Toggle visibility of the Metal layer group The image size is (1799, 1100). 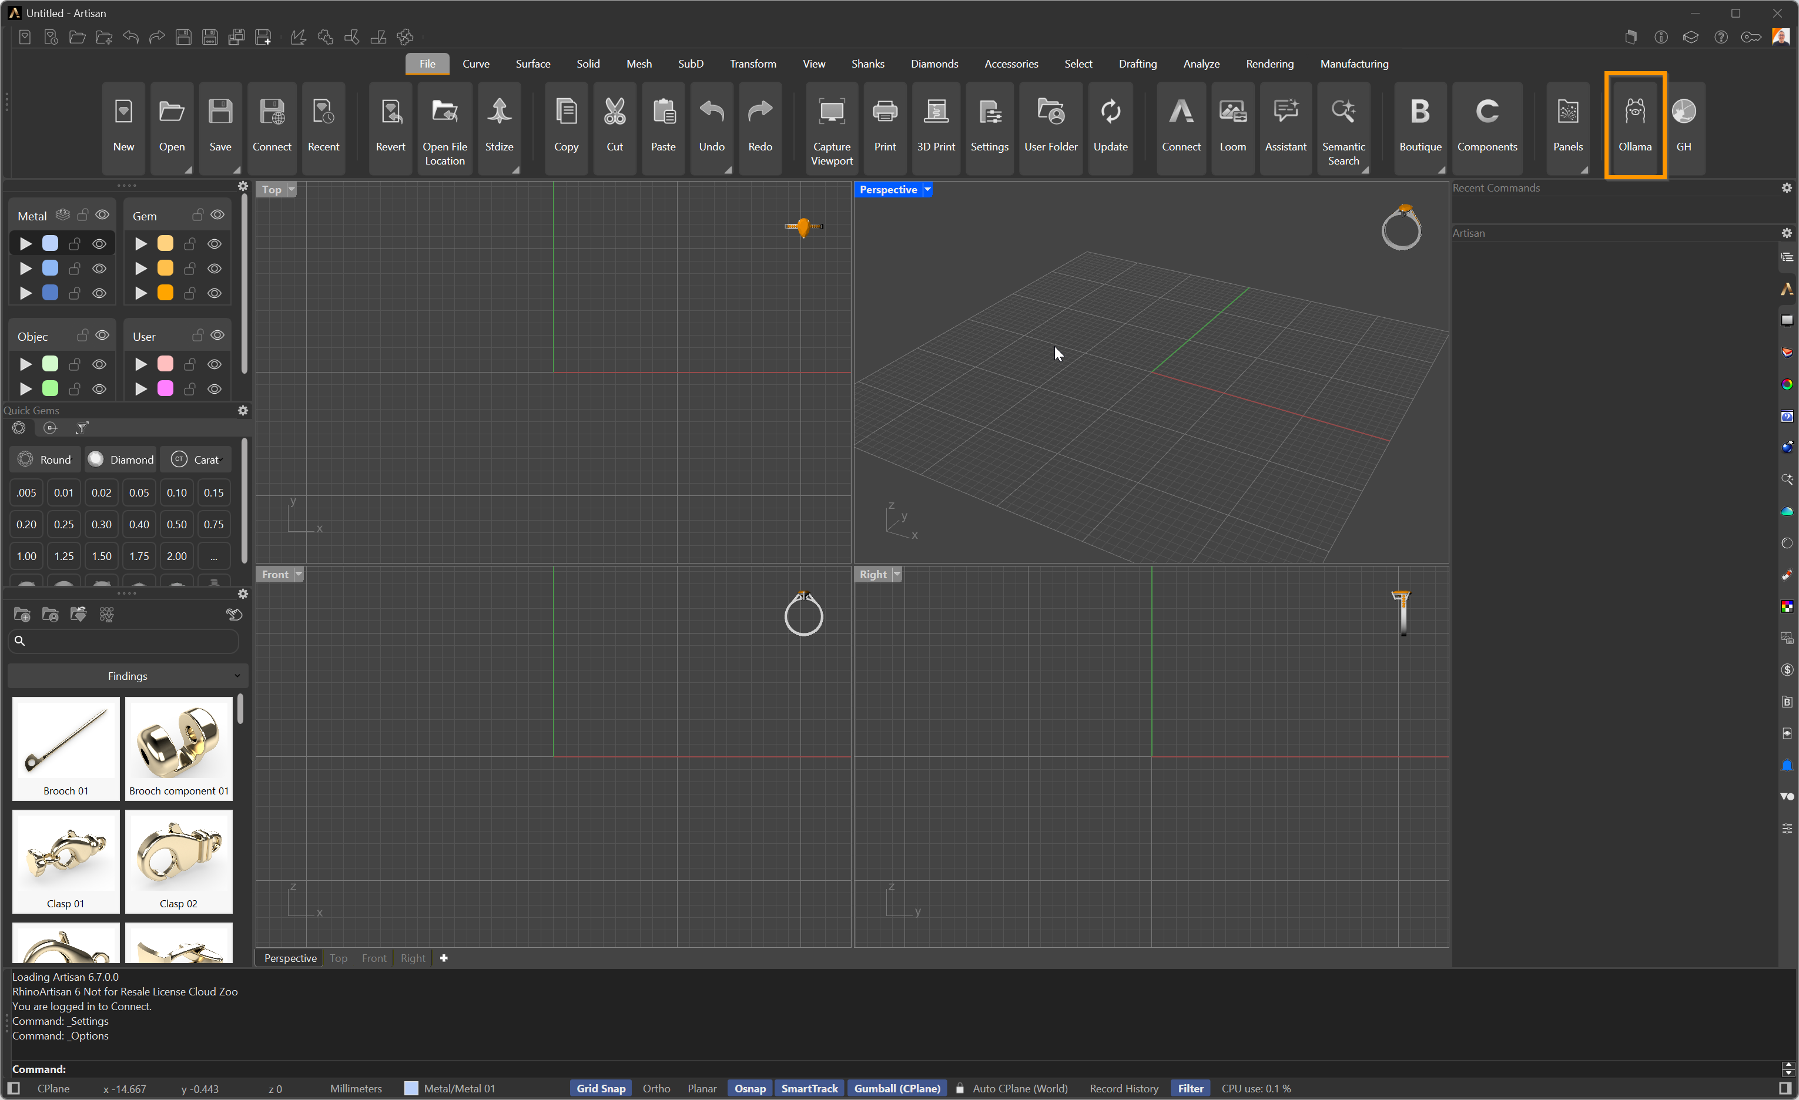point(102,214)
